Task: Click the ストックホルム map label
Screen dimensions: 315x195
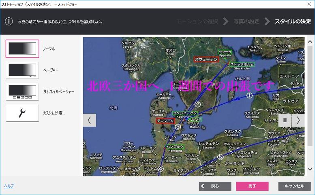Action: 242,65
